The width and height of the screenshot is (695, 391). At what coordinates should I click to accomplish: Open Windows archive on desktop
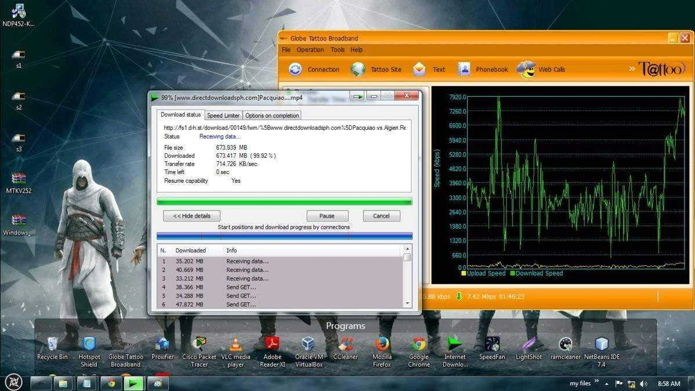[19, 225]
